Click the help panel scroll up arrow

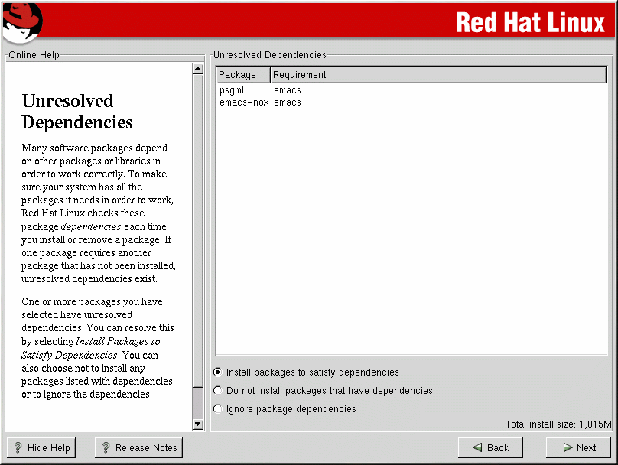[x=198, y=69]
